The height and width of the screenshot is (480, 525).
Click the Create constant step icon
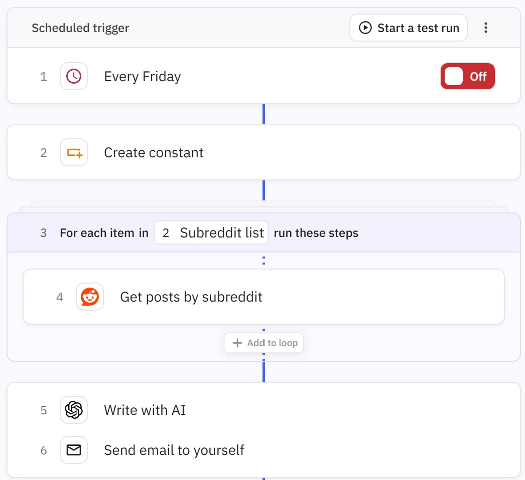click(74, 152)
